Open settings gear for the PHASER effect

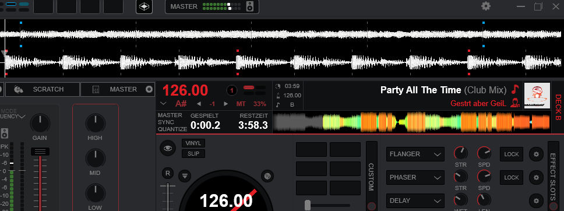click(x=536, y=178)
